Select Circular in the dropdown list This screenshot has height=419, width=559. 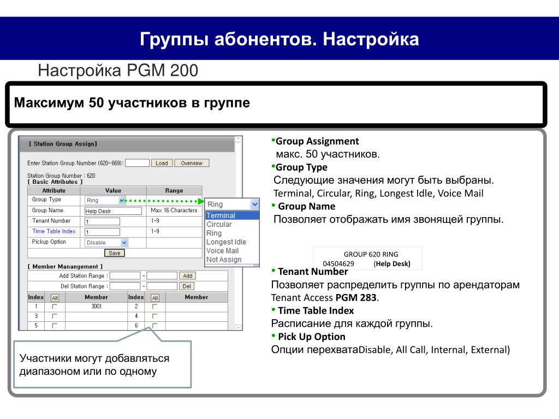tap(232, 224)
